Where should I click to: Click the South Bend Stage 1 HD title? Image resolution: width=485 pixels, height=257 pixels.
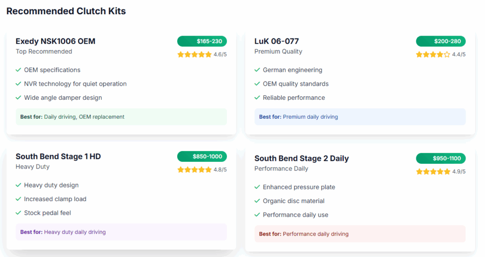click(x=58, y=157)
